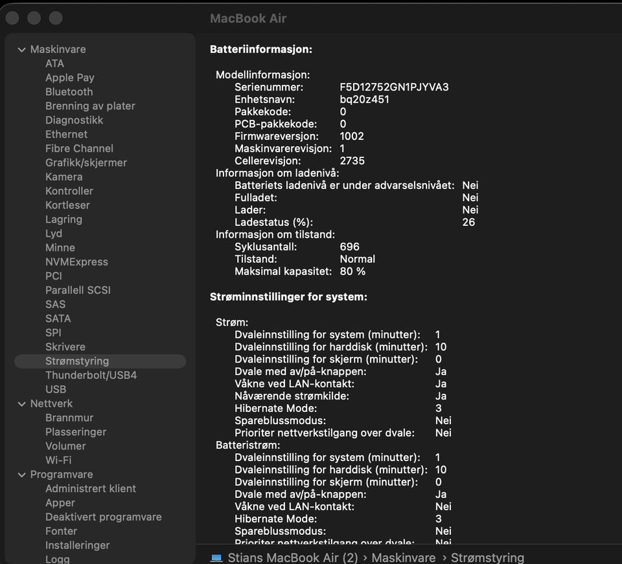The width and height of the screenshot is (622, 564).
Task: Select Diagnostikk entry
Action: pyautogui.click(x=74, y=120)
